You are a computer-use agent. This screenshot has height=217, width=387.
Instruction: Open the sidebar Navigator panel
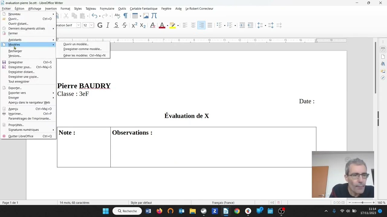[x=383, y=78]
